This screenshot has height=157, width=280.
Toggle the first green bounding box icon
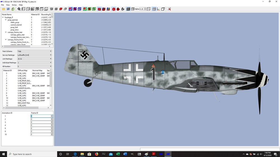85,9
